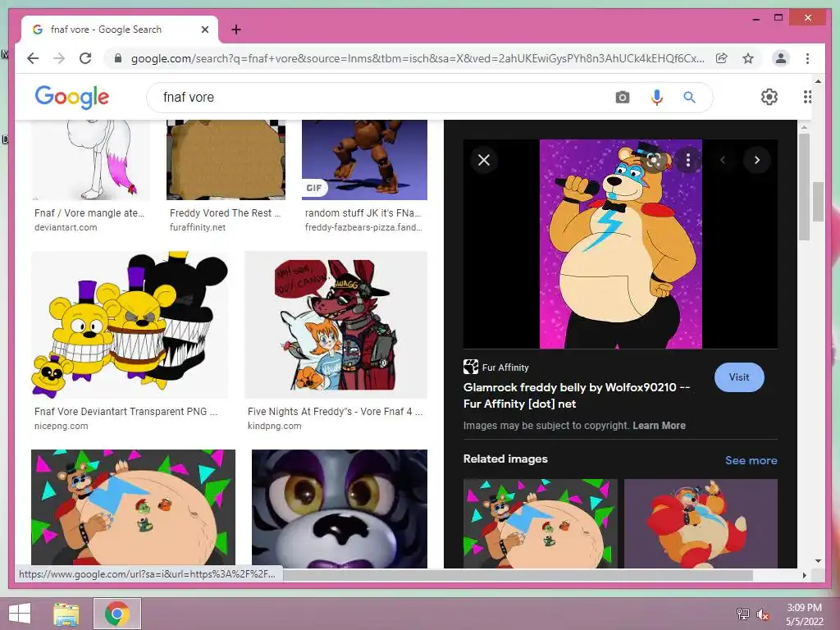Open the second related image on purple background
The width and height of the screenshot is (840, 630).
701,523
